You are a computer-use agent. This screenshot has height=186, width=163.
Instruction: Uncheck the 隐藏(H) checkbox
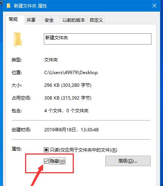[x=46, y=161]
